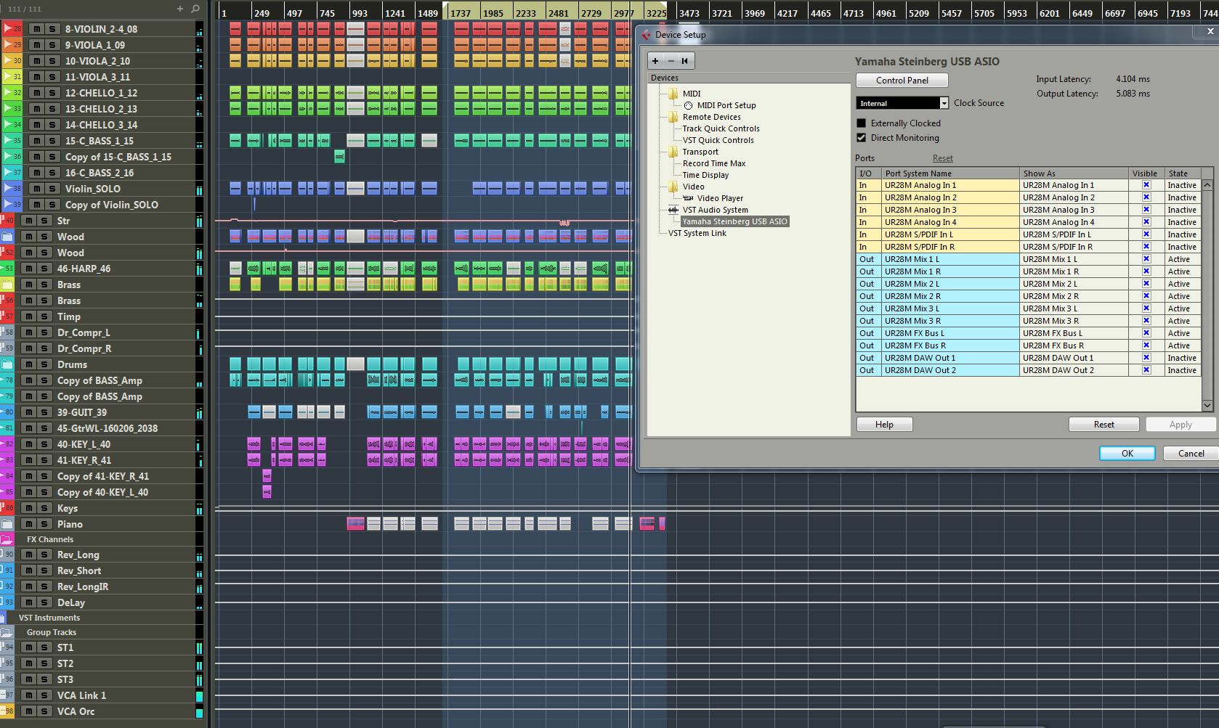Image resolution: width=1219 pixels, height=728 pixels.
Task: Disable the Direct Monitoring checkbox
Action: pyautogui.click(x=862, y=138)
